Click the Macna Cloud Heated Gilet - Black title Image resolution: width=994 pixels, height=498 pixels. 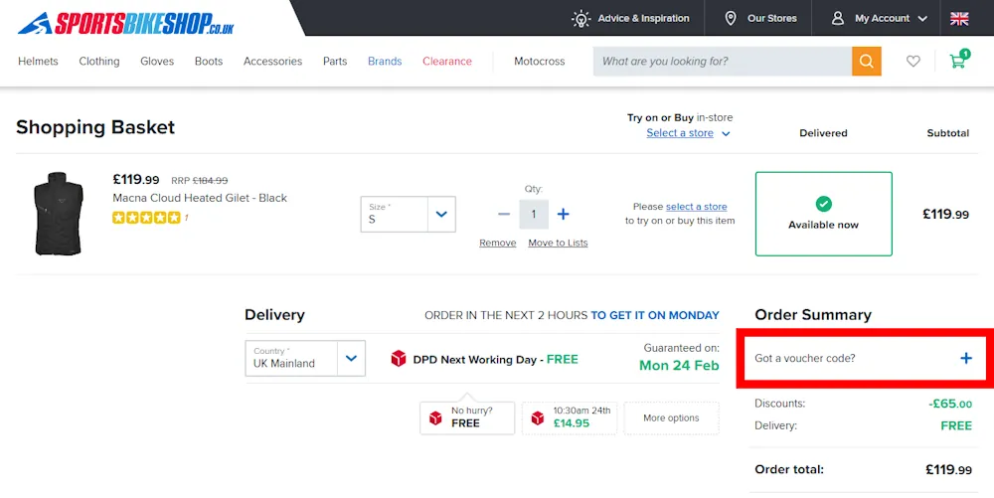(200, 198)
